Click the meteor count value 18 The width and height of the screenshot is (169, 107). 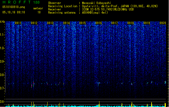coord(39,12)
